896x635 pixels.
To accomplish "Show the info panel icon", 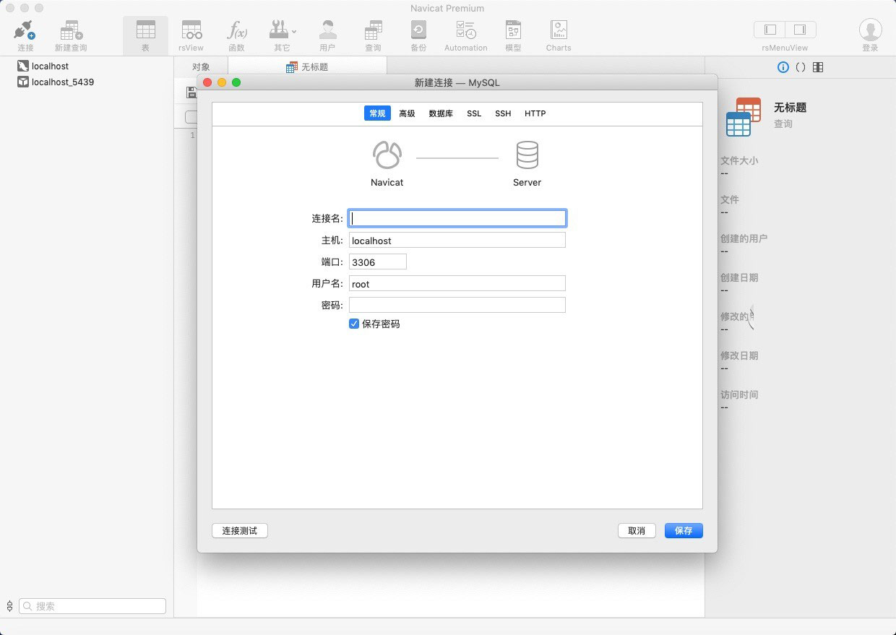I will coord(783,67).
